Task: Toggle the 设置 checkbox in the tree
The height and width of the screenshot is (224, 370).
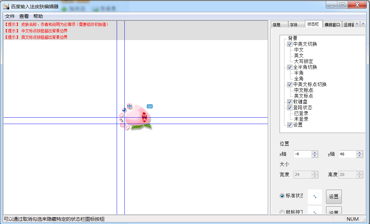Action: tap(290, 125)
